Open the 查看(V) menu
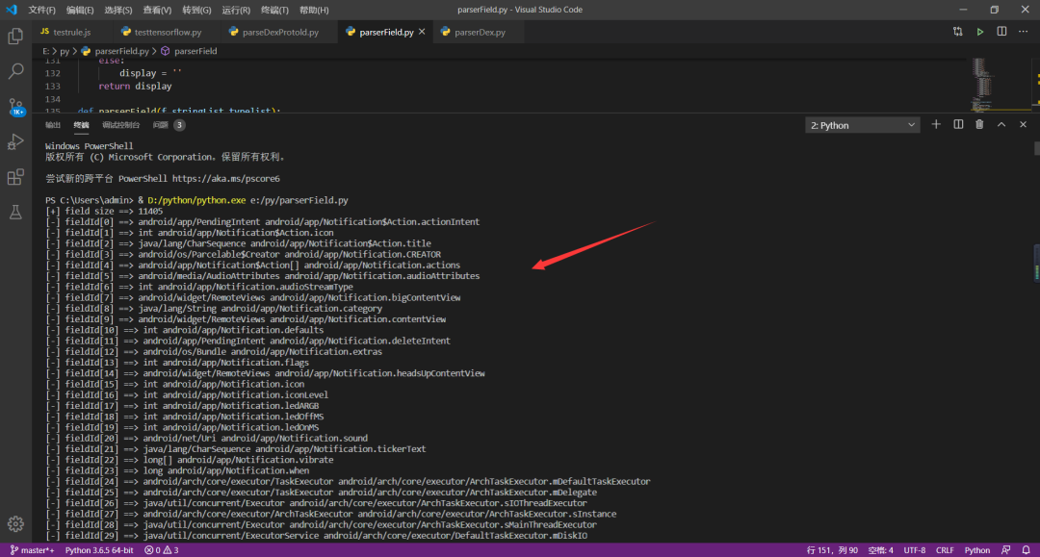The height and width of the screenshot is (557, 1040). [157, 10]
